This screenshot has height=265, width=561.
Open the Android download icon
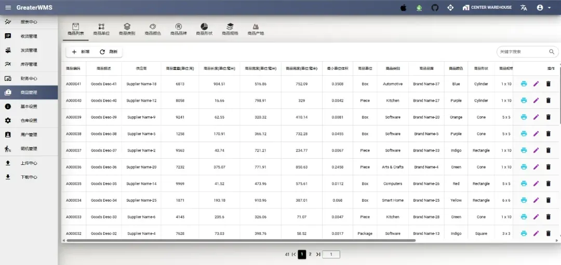click(419, 8)
